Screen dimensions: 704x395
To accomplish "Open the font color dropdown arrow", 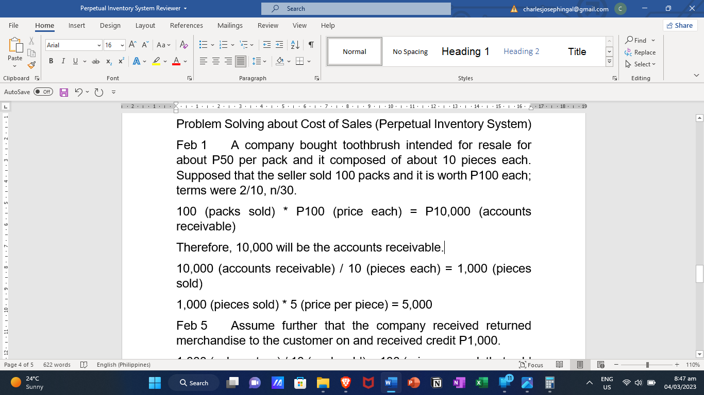I will 186,61.
